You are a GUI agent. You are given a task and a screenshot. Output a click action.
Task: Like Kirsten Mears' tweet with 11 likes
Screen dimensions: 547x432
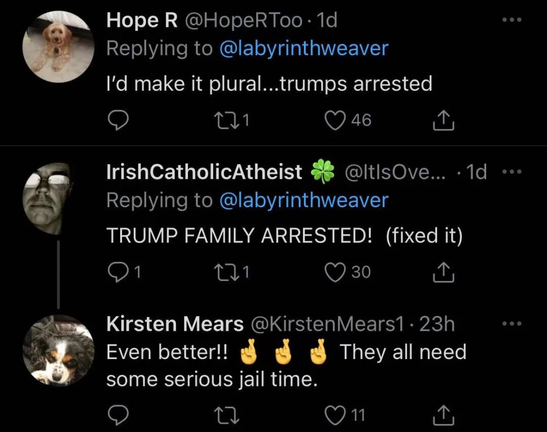pyautogui.click(x=335, y=415)
